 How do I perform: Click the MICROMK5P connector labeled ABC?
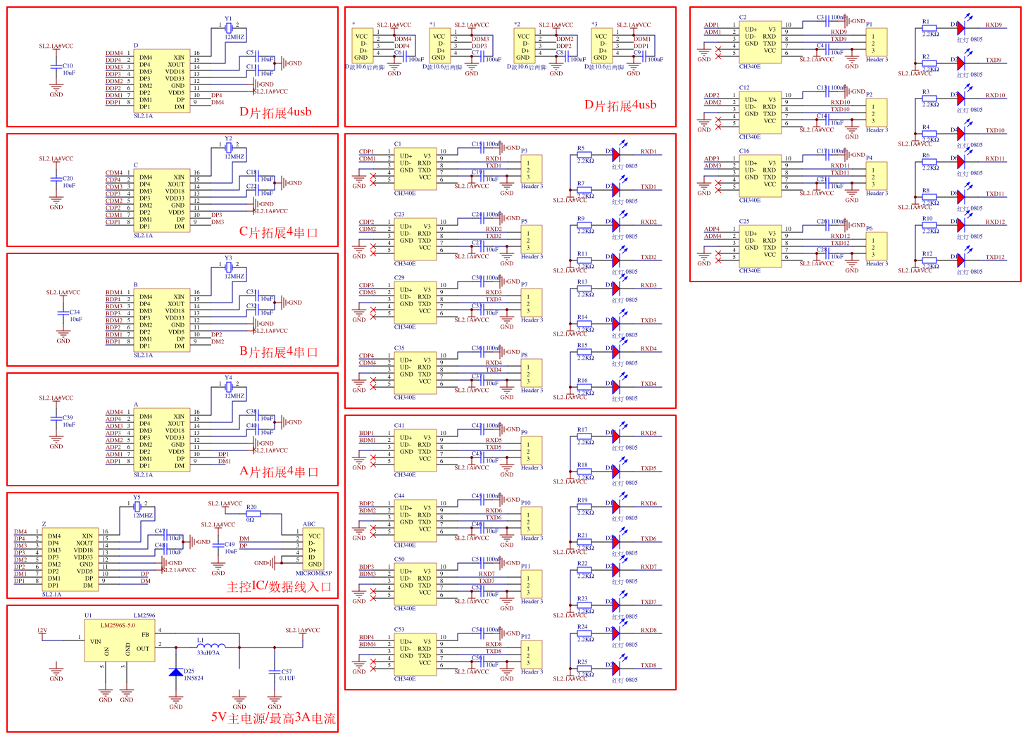(313, 549)
